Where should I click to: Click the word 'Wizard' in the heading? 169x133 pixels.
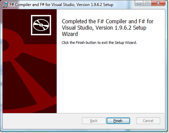70,34
